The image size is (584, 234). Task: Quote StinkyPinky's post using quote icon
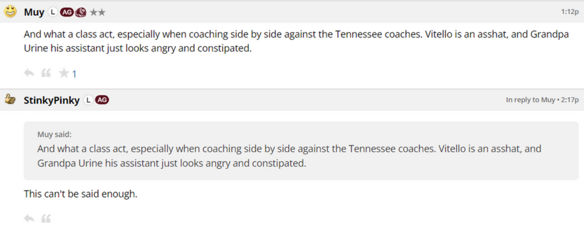[46, 219]
